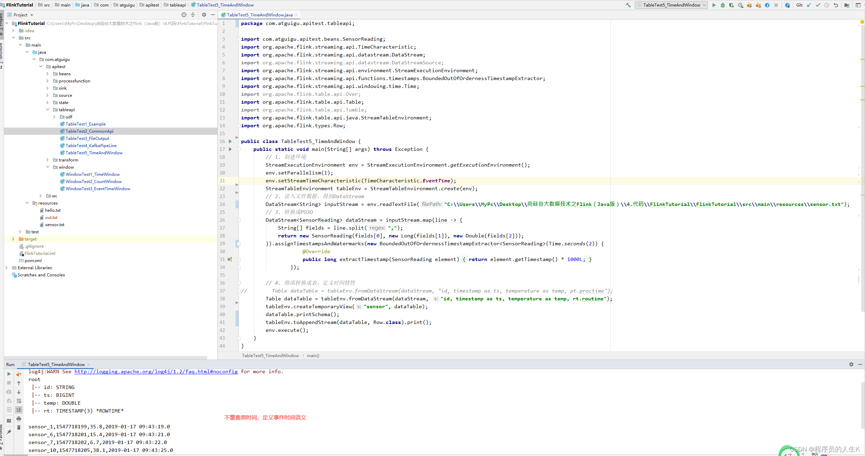The image size is (865, 456).
Task: Click the print icon in Run panel
Action: coord(19,419)
